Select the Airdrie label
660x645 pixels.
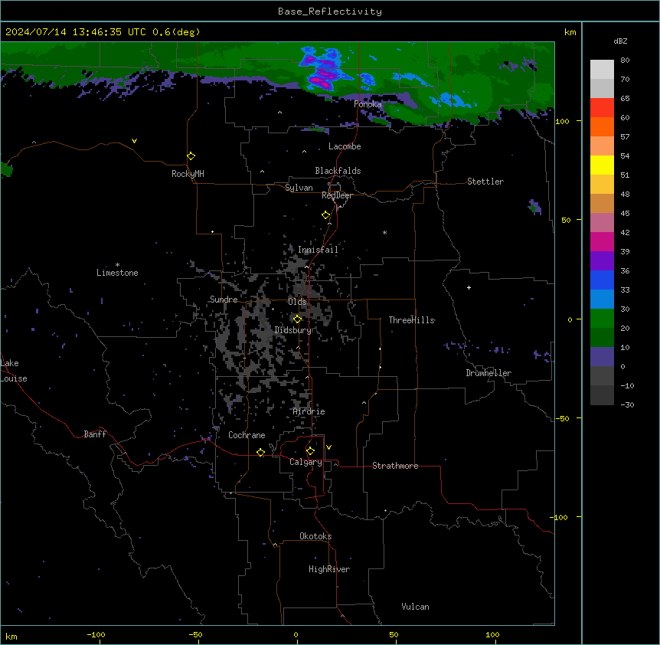[x=309, y=412]
